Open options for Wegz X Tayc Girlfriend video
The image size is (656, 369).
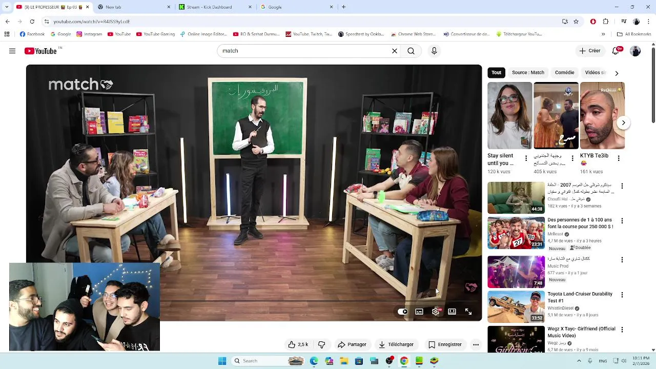[x=622, y=330]
